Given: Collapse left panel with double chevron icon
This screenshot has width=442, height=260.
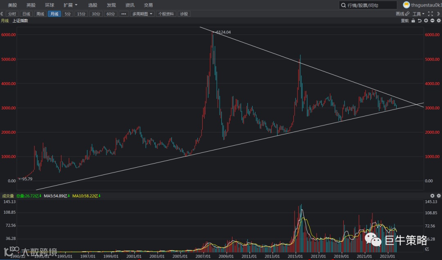Looking at the screenshot, I should [x=2, y=14].
